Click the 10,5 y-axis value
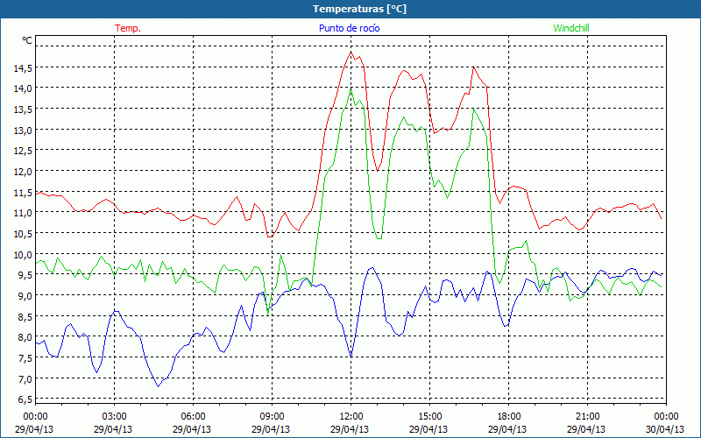 click(x=23, y=234)
